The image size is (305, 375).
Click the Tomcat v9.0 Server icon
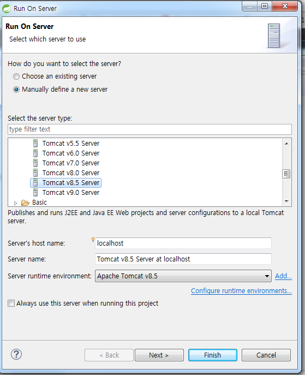coord(35,192)
